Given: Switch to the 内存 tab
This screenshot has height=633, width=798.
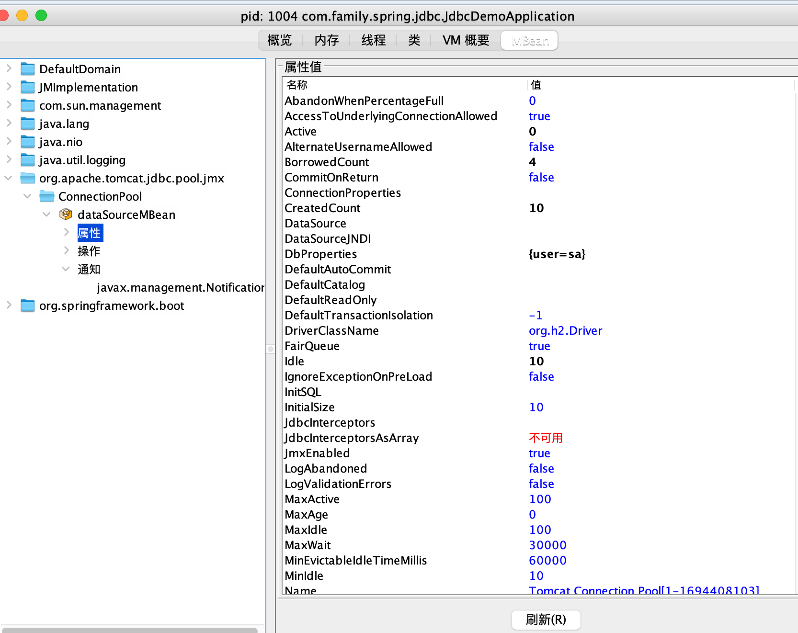Looking at the screenshot, I should [327, 40].
